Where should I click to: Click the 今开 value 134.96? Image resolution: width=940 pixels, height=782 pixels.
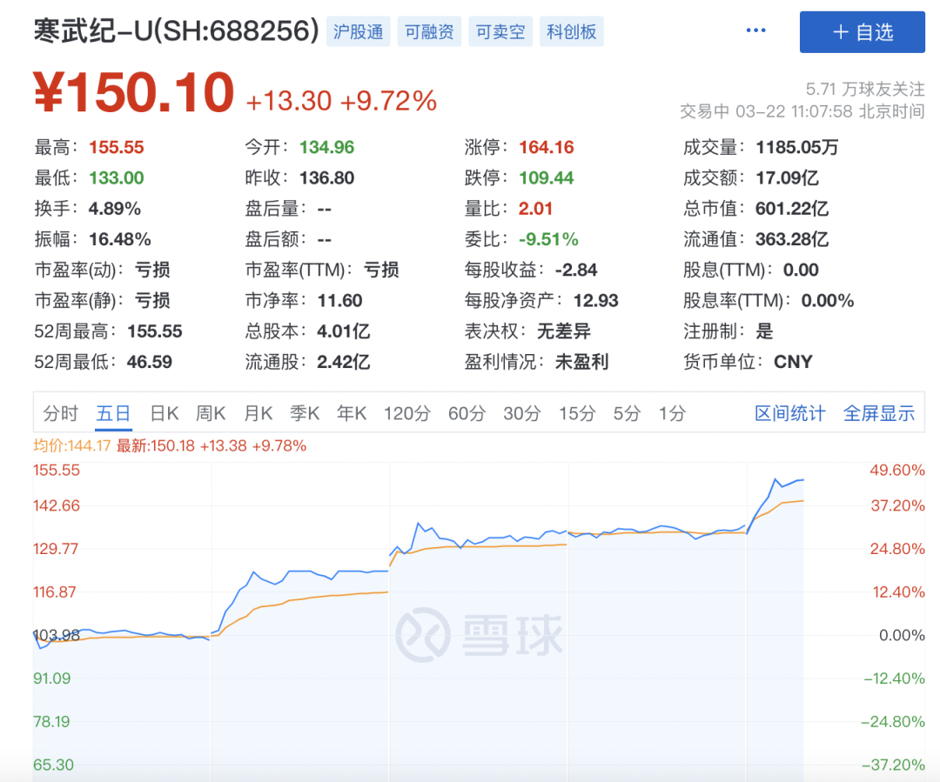(326, 147)
